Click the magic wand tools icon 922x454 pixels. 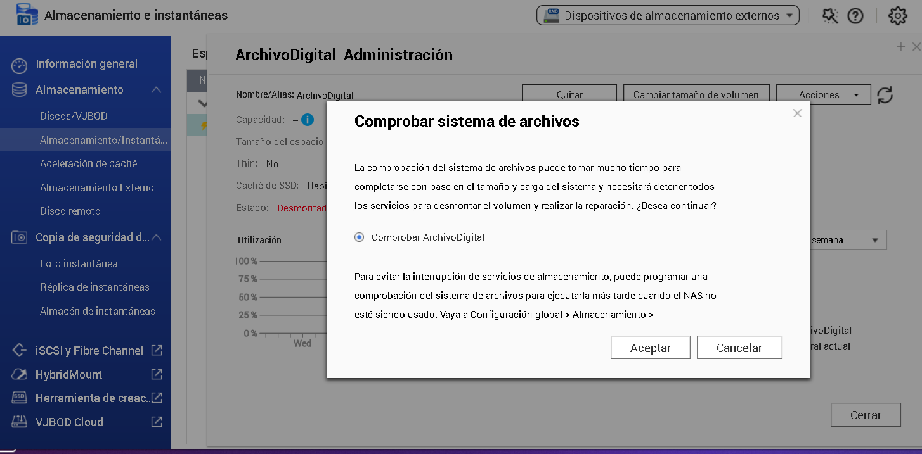(x=830, y=16)
